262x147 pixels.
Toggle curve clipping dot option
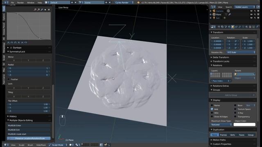click(45, 10)
